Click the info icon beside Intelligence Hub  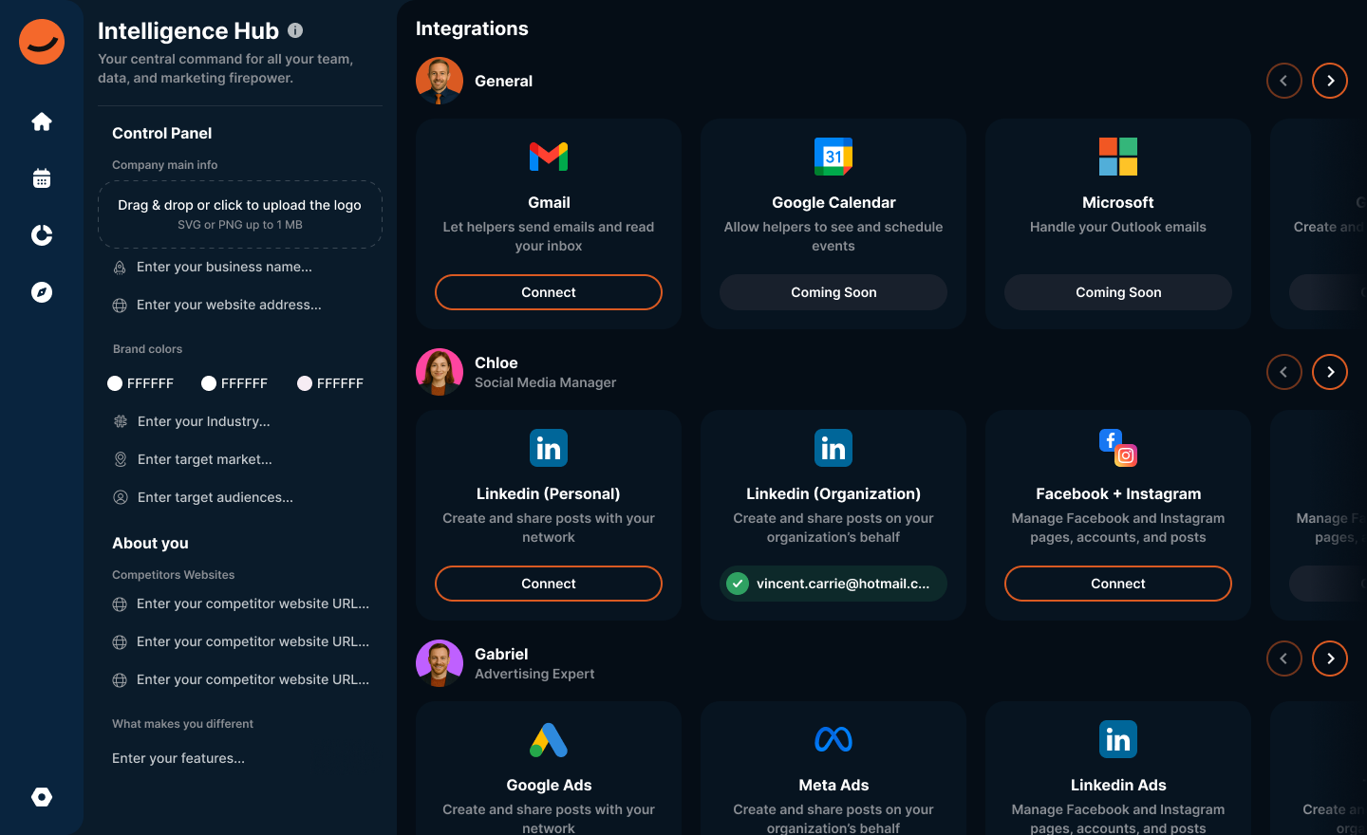(x=295, y=30)
